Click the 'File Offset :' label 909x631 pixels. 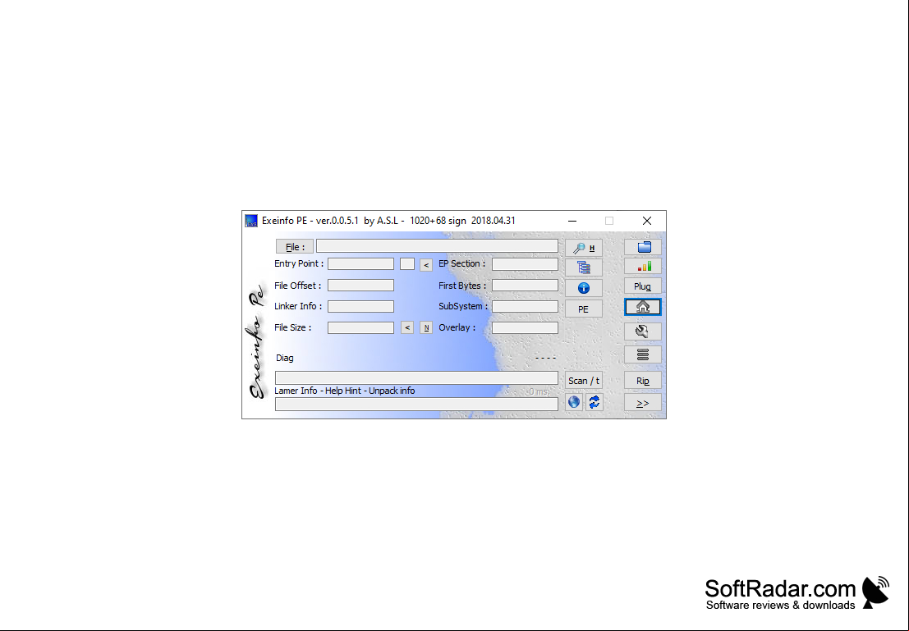point(297,286)
